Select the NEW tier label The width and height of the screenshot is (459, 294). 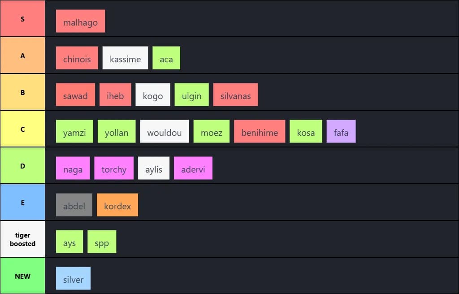pyautogui.click(x=22, y=276)
